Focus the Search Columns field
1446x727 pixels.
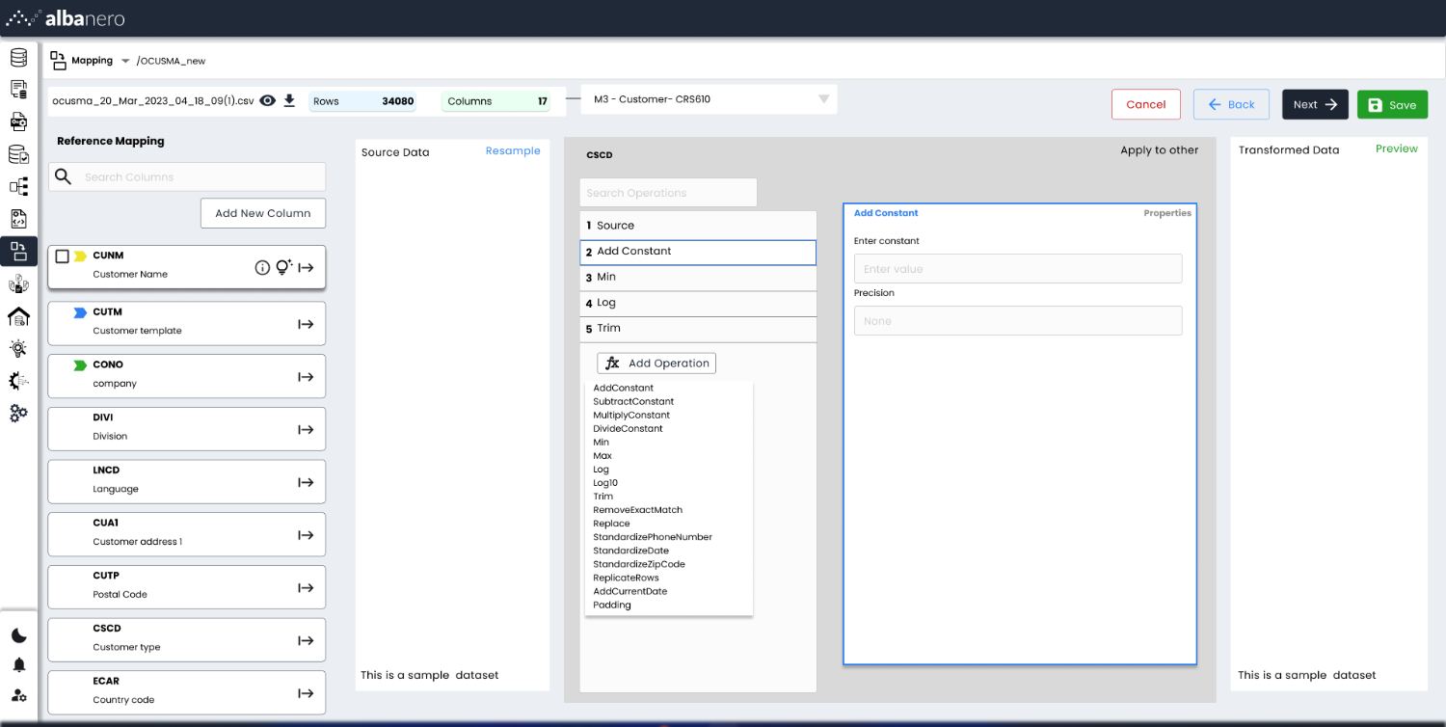[187, 176]
